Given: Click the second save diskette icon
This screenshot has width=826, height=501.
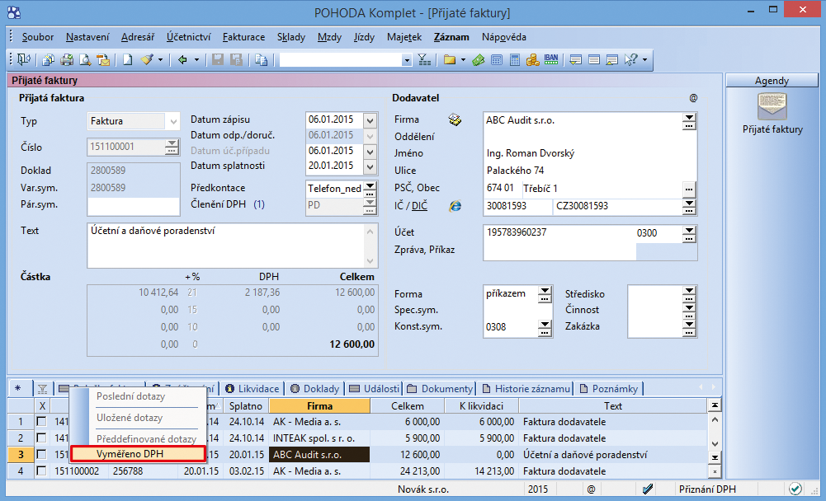Looking at the screenshot, I should click(237, 59).
